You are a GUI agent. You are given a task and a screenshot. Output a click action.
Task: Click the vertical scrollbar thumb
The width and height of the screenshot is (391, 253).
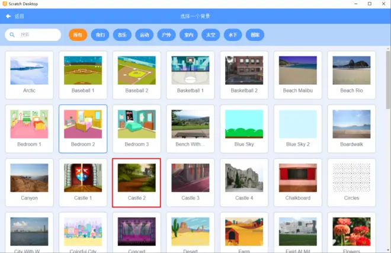click(388, 80)
